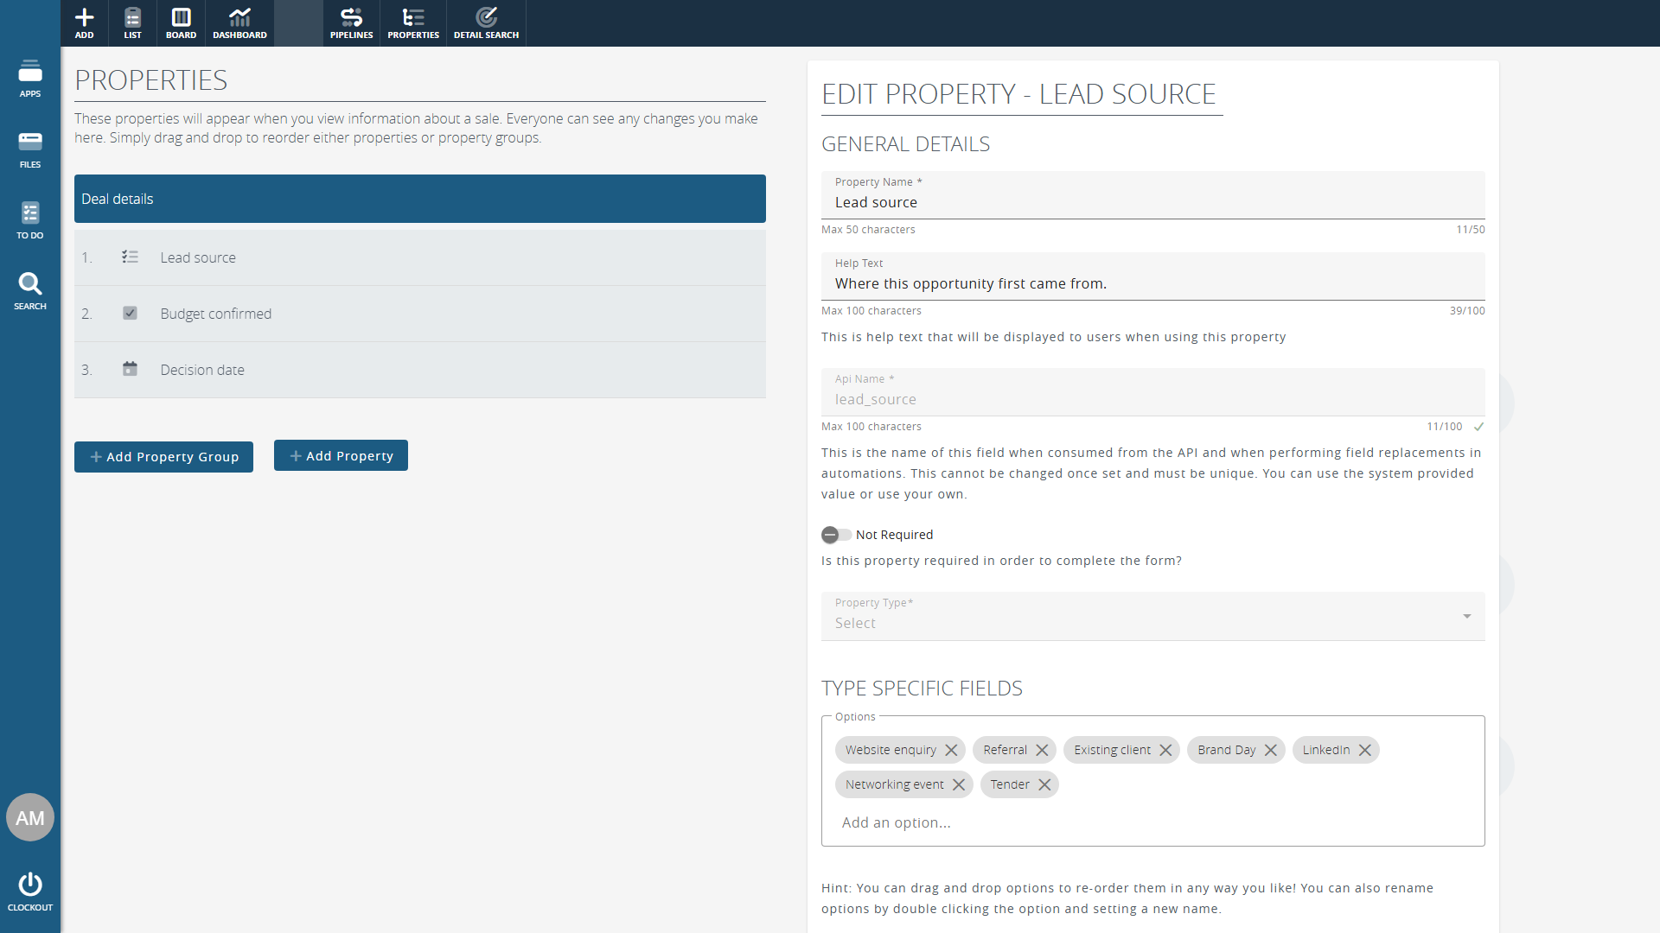Focus the Add an option input

pyautogui.click(x=1153, y=822)
